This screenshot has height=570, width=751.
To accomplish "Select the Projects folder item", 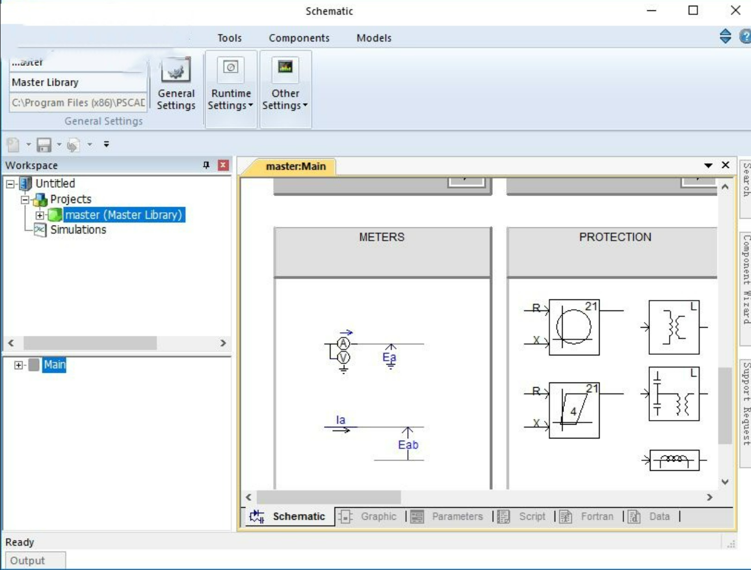I will pyautogui.click(x=70, y=199).
